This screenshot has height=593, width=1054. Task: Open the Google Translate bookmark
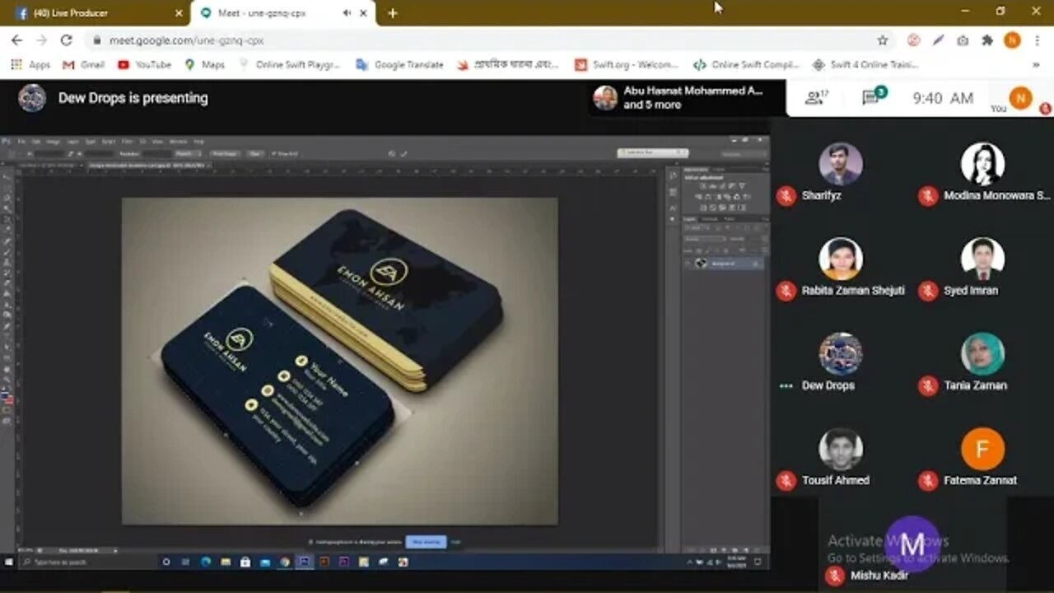tap(399, 64)
